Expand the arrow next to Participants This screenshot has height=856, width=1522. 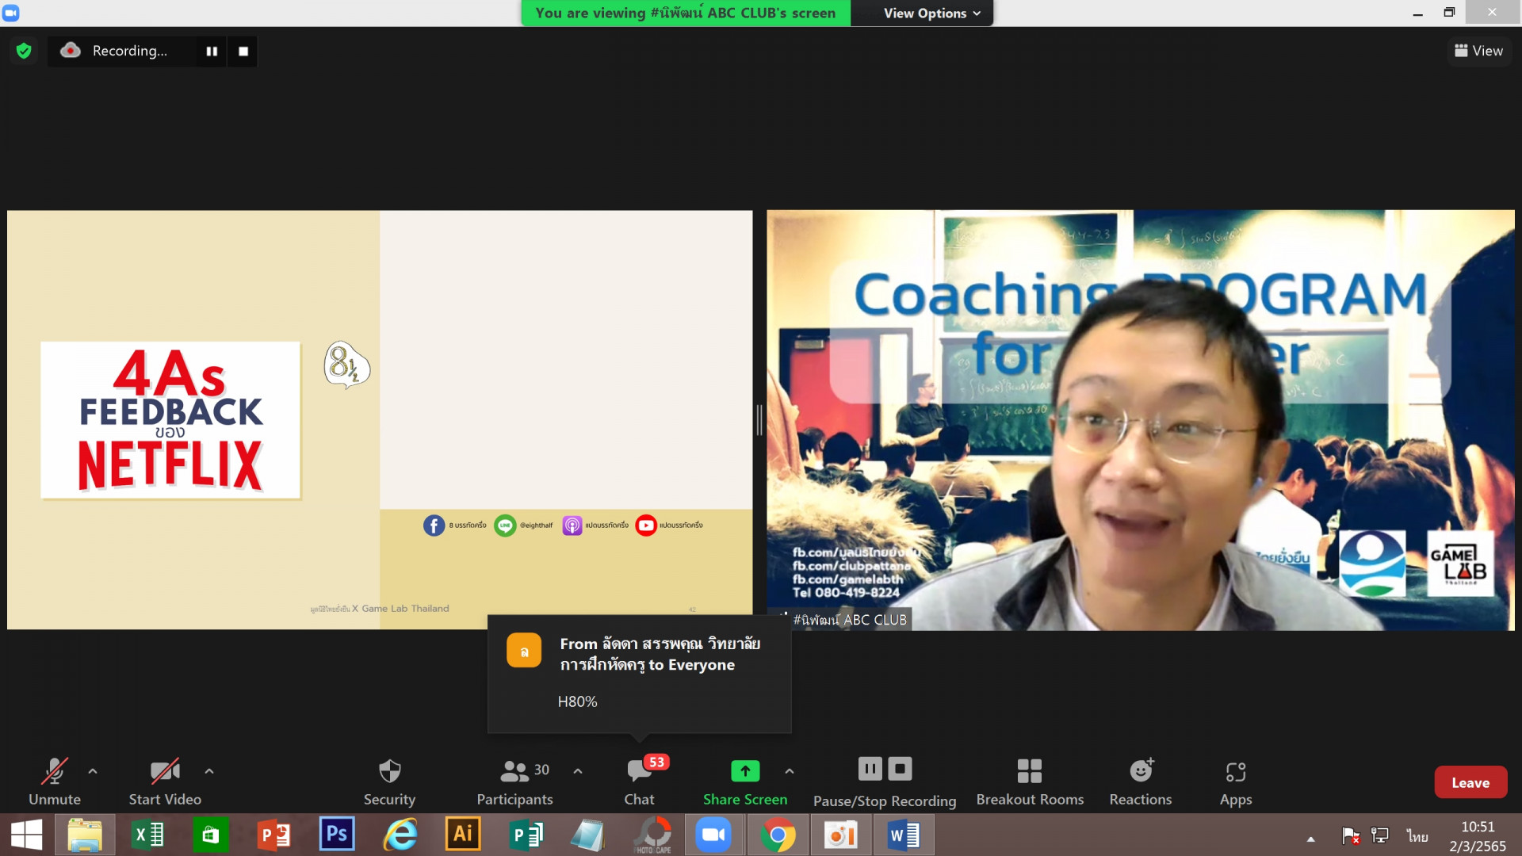[578, 771]
